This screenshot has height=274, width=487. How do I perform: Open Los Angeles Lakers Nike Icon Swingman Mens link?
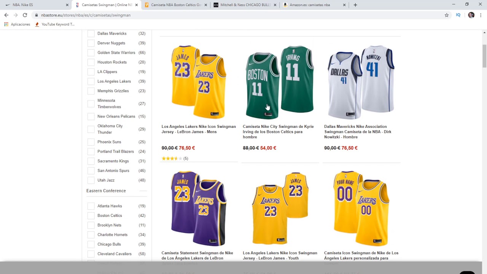[199, 129]
